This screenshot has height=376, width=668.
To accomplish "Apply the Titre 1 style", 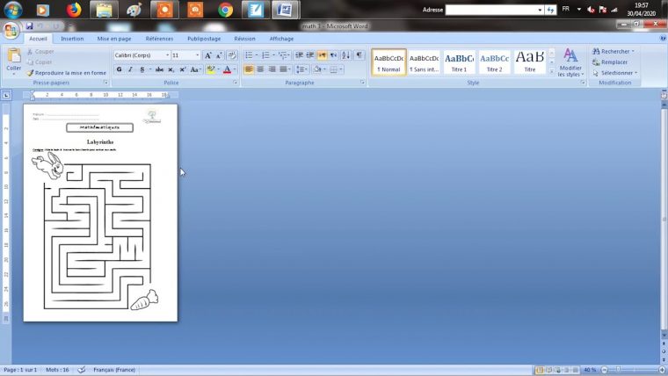I will [459, 61].
